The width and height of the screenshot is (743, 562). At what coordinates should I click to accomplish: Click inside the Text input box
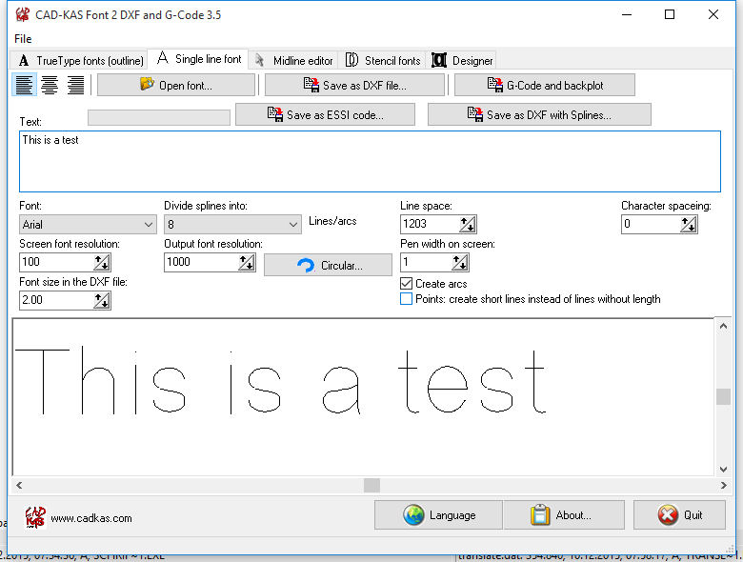tap(370, 161)
